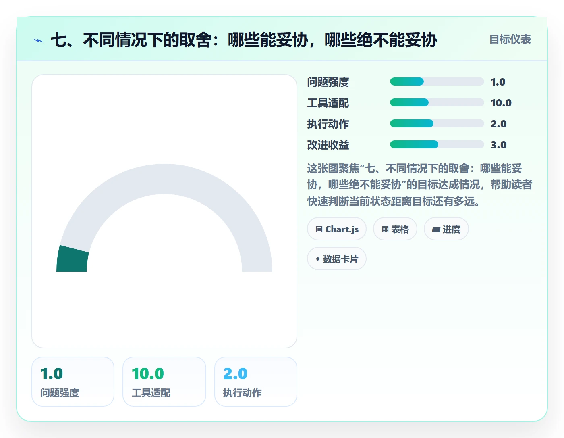The image size is (564, 438).
Task: Click the 问题强度 progress bar
Action: (437, 82)
